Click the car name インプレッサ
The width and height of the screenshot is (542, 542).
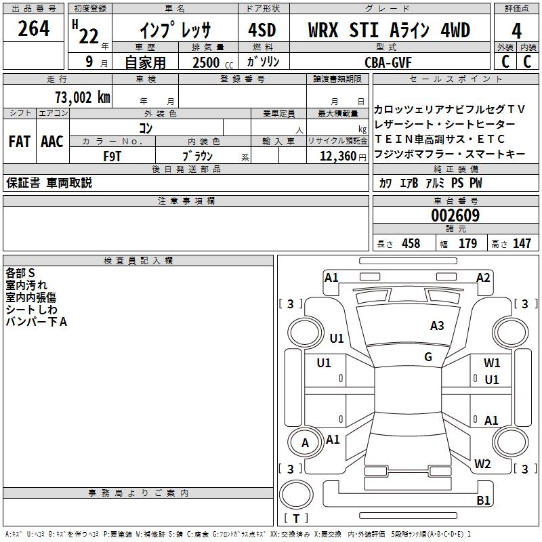pos(175,30)
